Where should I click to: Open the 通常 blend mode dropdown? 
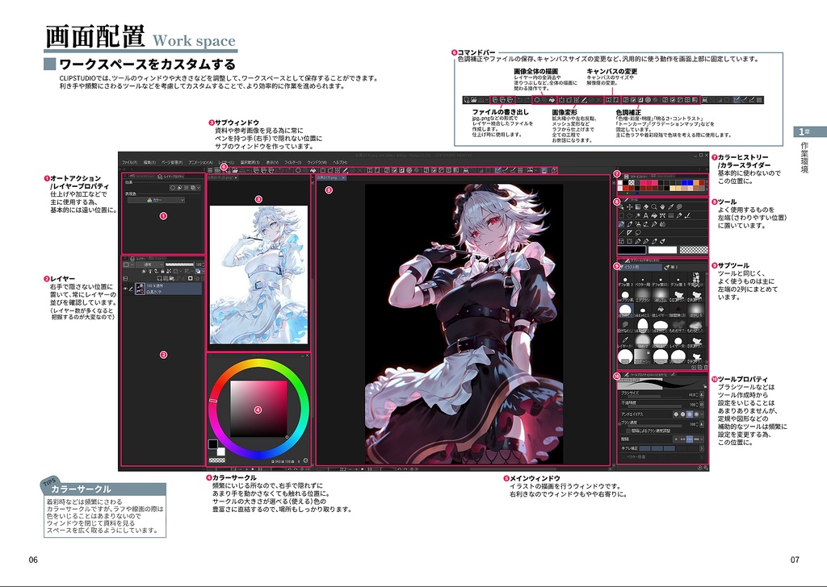click(149, 264)
